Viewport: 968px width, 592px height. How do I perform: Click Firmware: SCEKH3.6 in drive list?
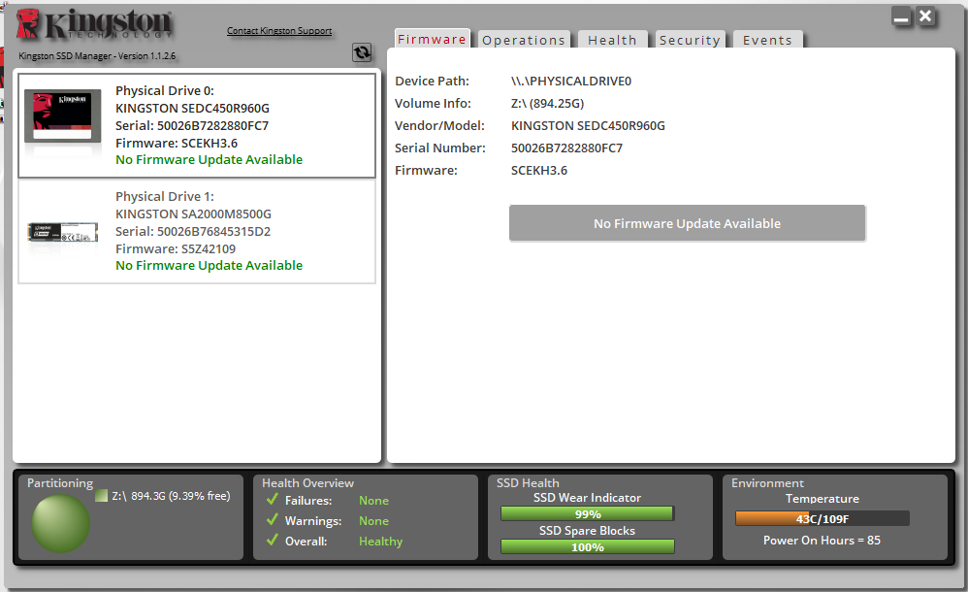177,143
